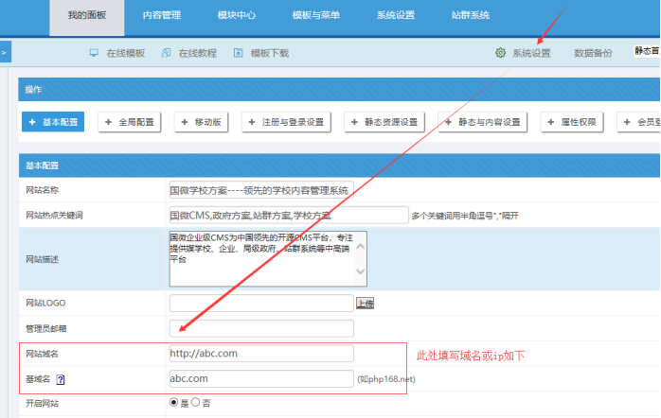
Task: Open the 站群系统 tab
Action: click(x=470, y=15)
